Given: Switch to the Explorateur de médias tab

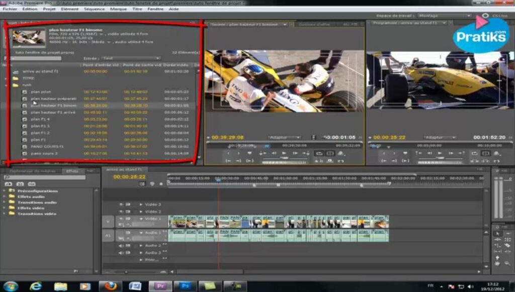Looking at the screenshot, I should [x=32, y=171].
